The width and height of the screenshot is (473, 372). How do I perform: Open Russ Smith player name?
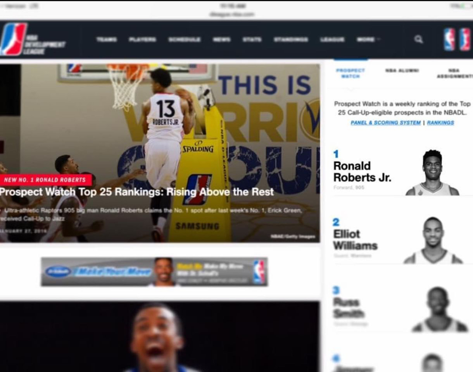[349, 308]
